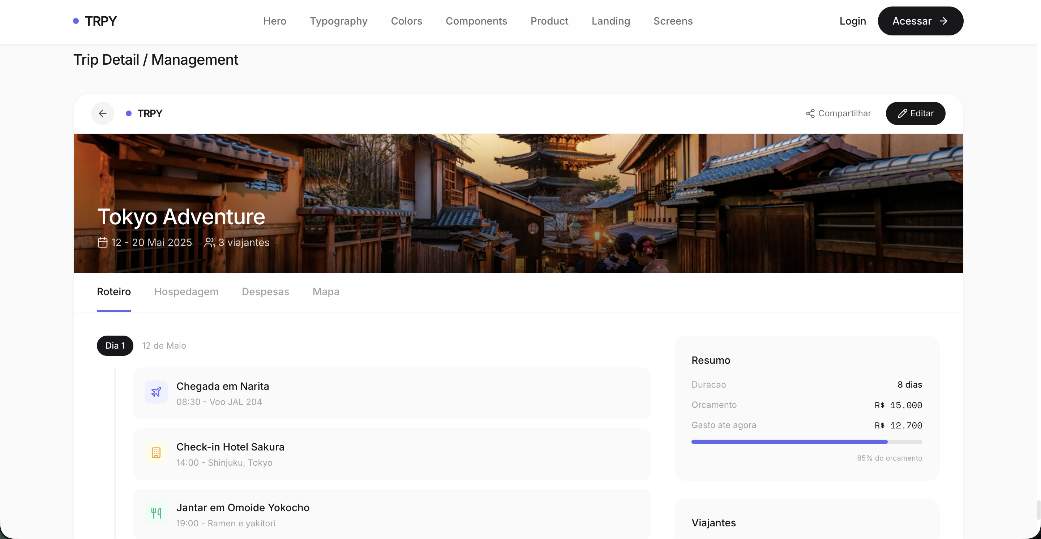Click the Tokyo Adventure title
Viewport: 1041px width, 539px height.
(181, 216)
